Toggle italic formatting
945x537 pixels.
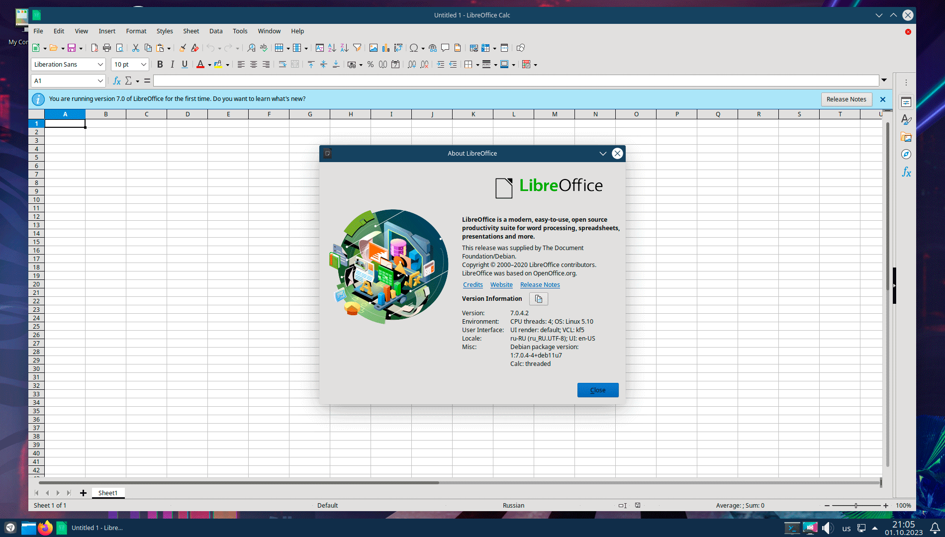[x=172, y=64]
